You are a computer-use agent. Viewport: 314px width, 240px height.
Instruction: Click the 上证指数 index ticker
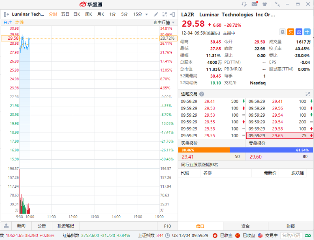(x=151, y=235)
